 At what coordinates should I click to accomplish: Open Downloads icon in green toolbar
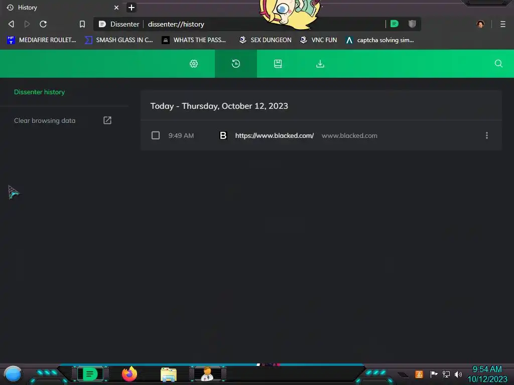tap(320, 64)
